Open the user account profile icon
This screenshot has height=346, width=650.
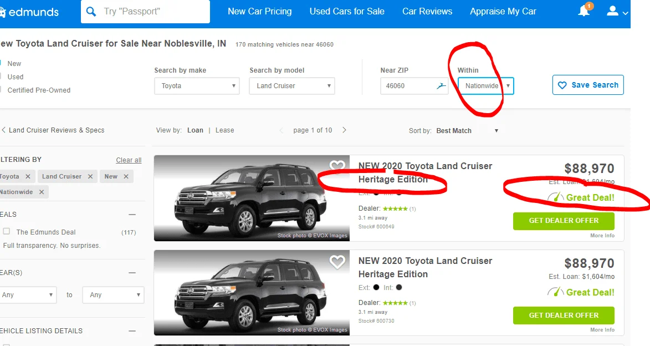pos(612,11)
